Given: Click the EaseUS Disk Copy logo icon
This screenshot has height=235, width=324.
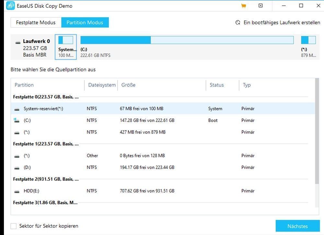Looking at the screenshot, I should tap(10, 5).
